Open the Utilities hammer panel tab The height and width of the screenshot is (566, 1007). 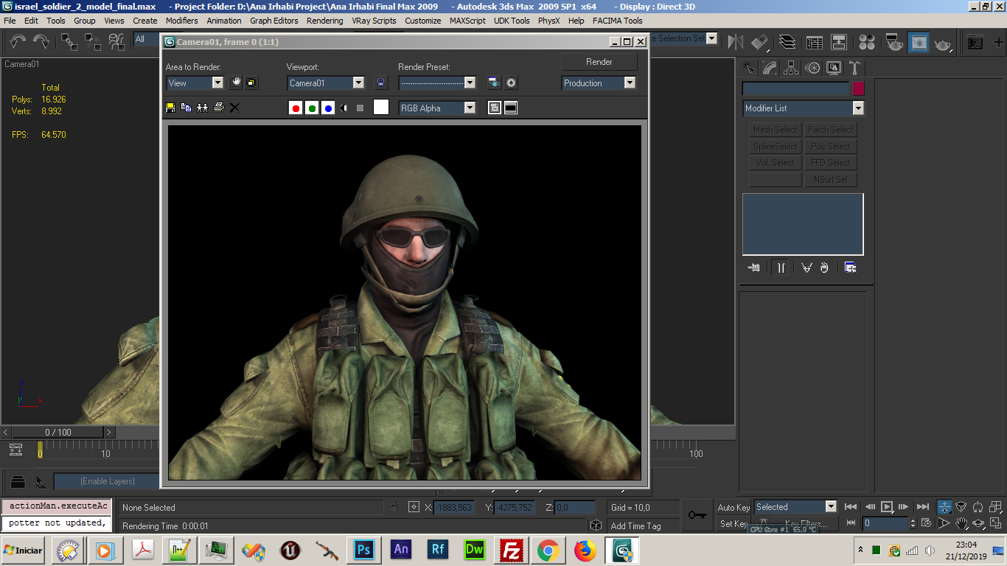coord(854,68)
